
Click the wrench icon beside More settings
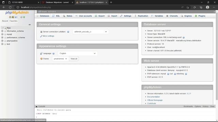click(x=41, y=36)
